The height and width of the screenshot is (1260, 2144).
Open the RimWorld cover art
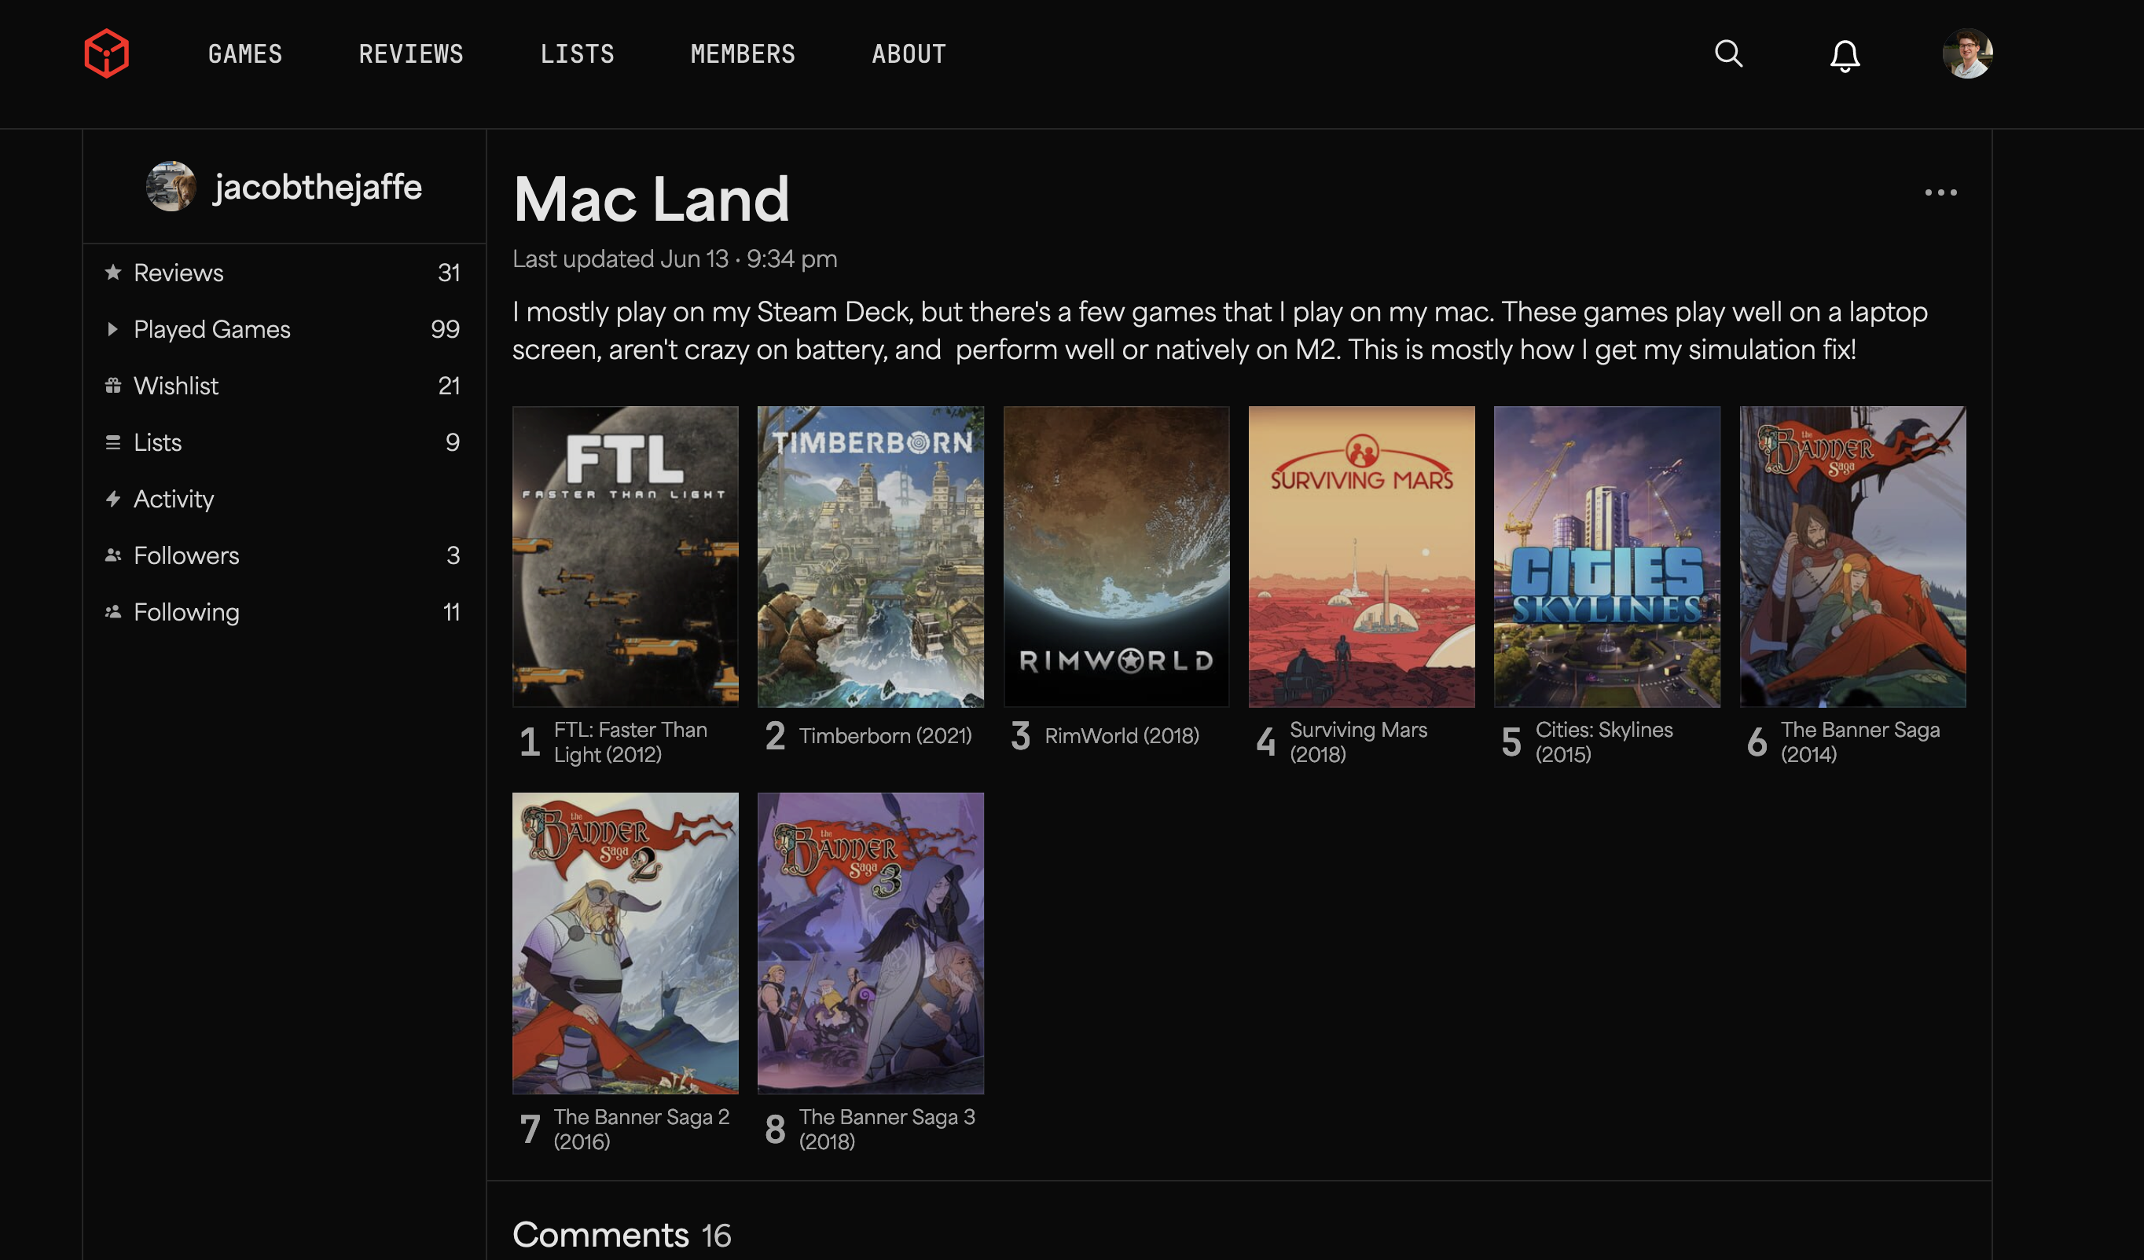pos(1116,556)
